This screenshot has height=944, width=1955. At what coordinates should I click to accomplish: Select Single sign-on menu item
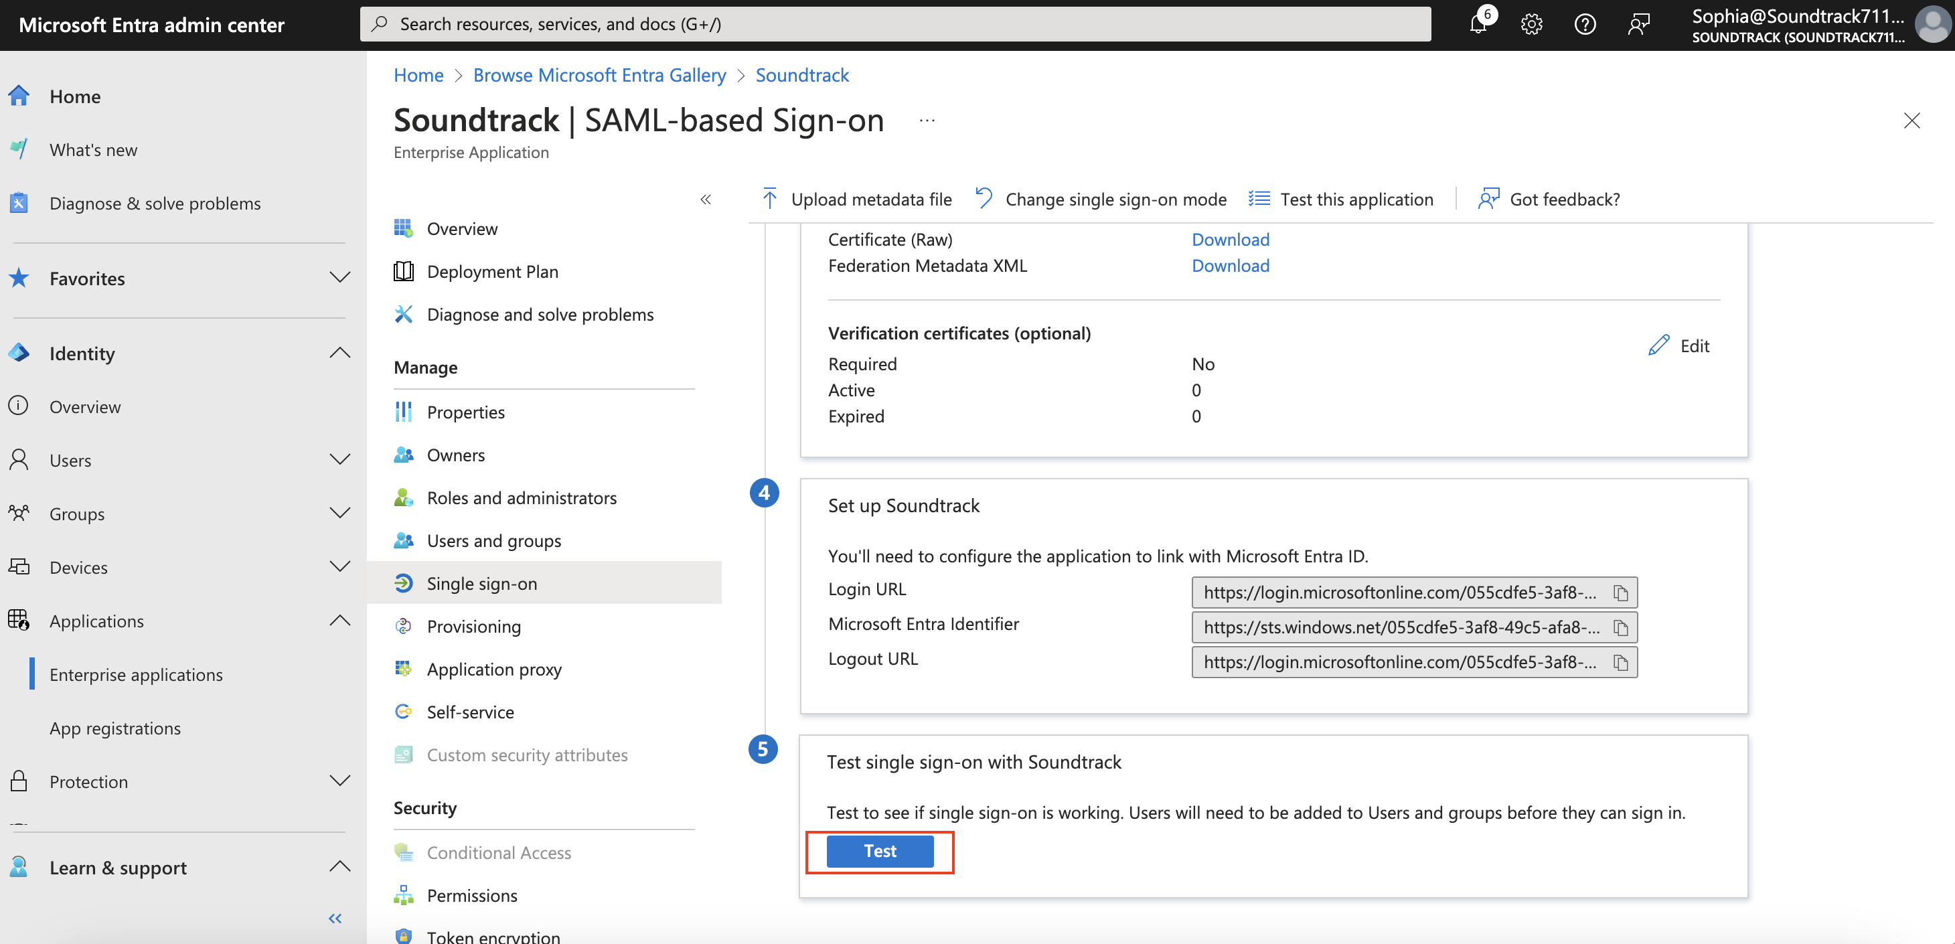544,582
